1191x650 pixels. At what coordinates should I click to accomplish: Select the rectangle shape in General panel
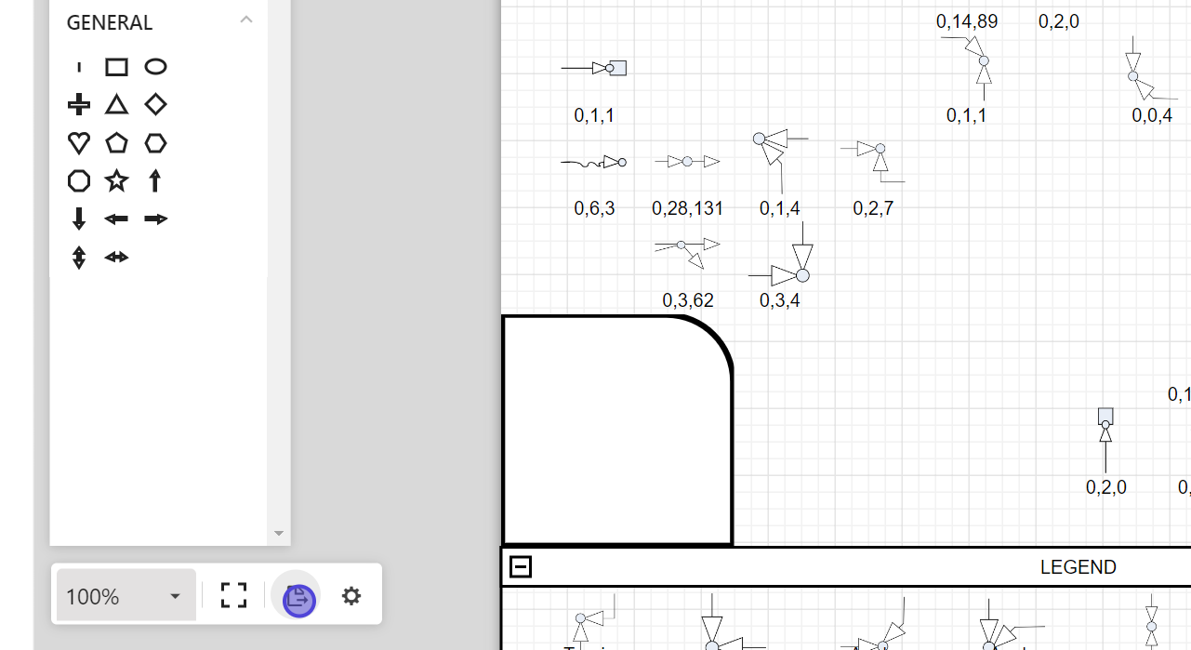116,67
